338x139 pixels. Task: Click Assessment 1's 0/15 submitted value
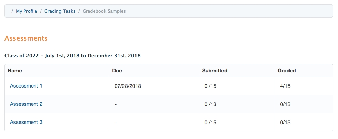tap(210, 86)
